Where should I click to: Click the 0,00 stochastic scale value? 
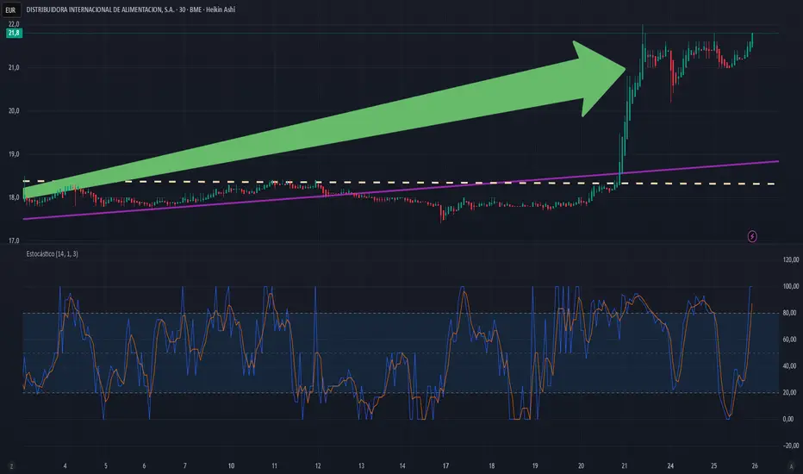[x=789, y=419]
